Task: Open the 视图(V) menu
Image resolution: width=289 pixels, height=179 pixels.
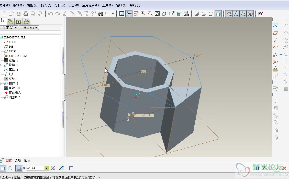Action: coord(32,5)
